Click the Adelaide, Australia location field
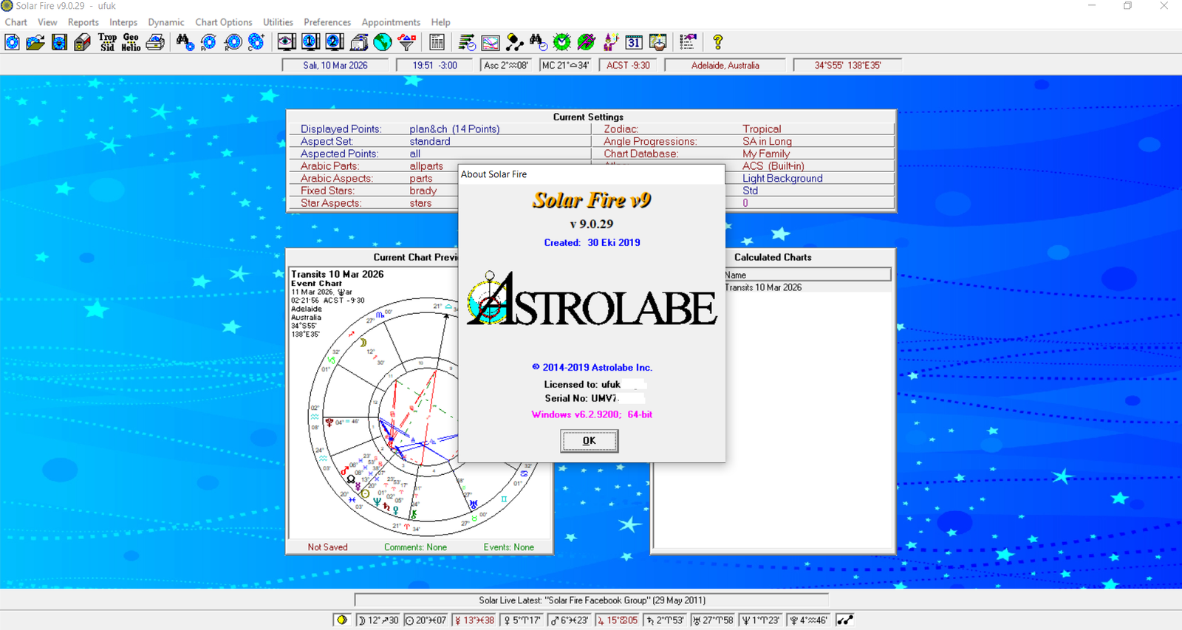Viewport: 1182px width, 630px height. coord(725,65)
